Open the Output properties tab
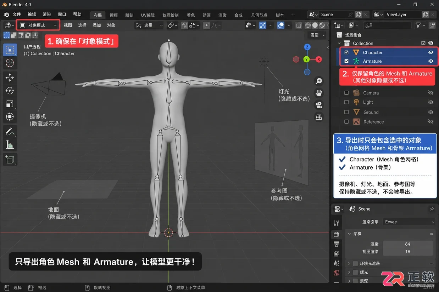Viewport: 439px width, 292px height. (337, 244)
